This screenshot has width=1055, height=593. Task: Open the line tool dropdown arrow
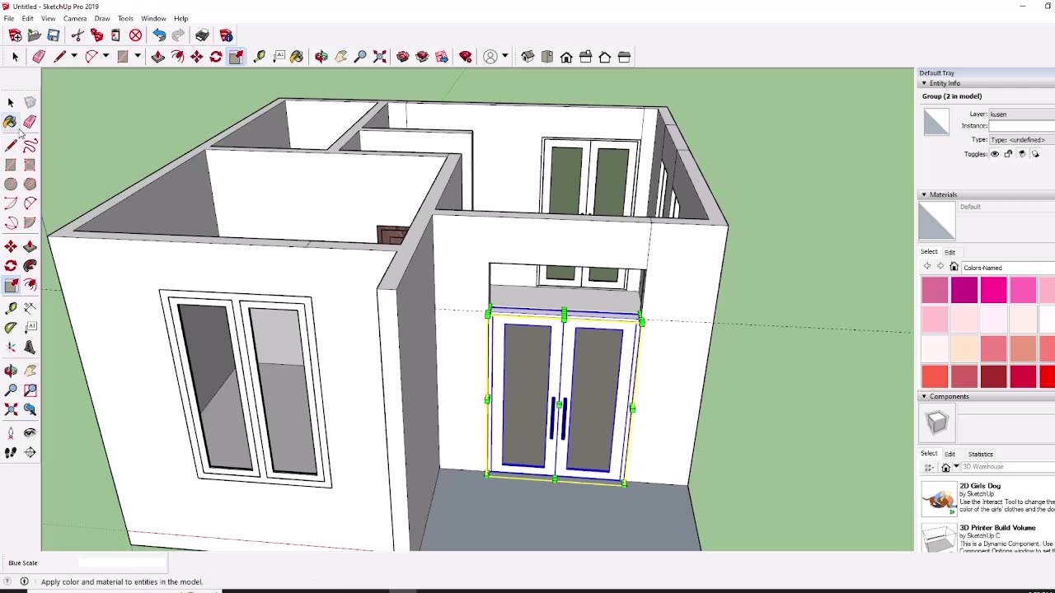pos(74,57)
